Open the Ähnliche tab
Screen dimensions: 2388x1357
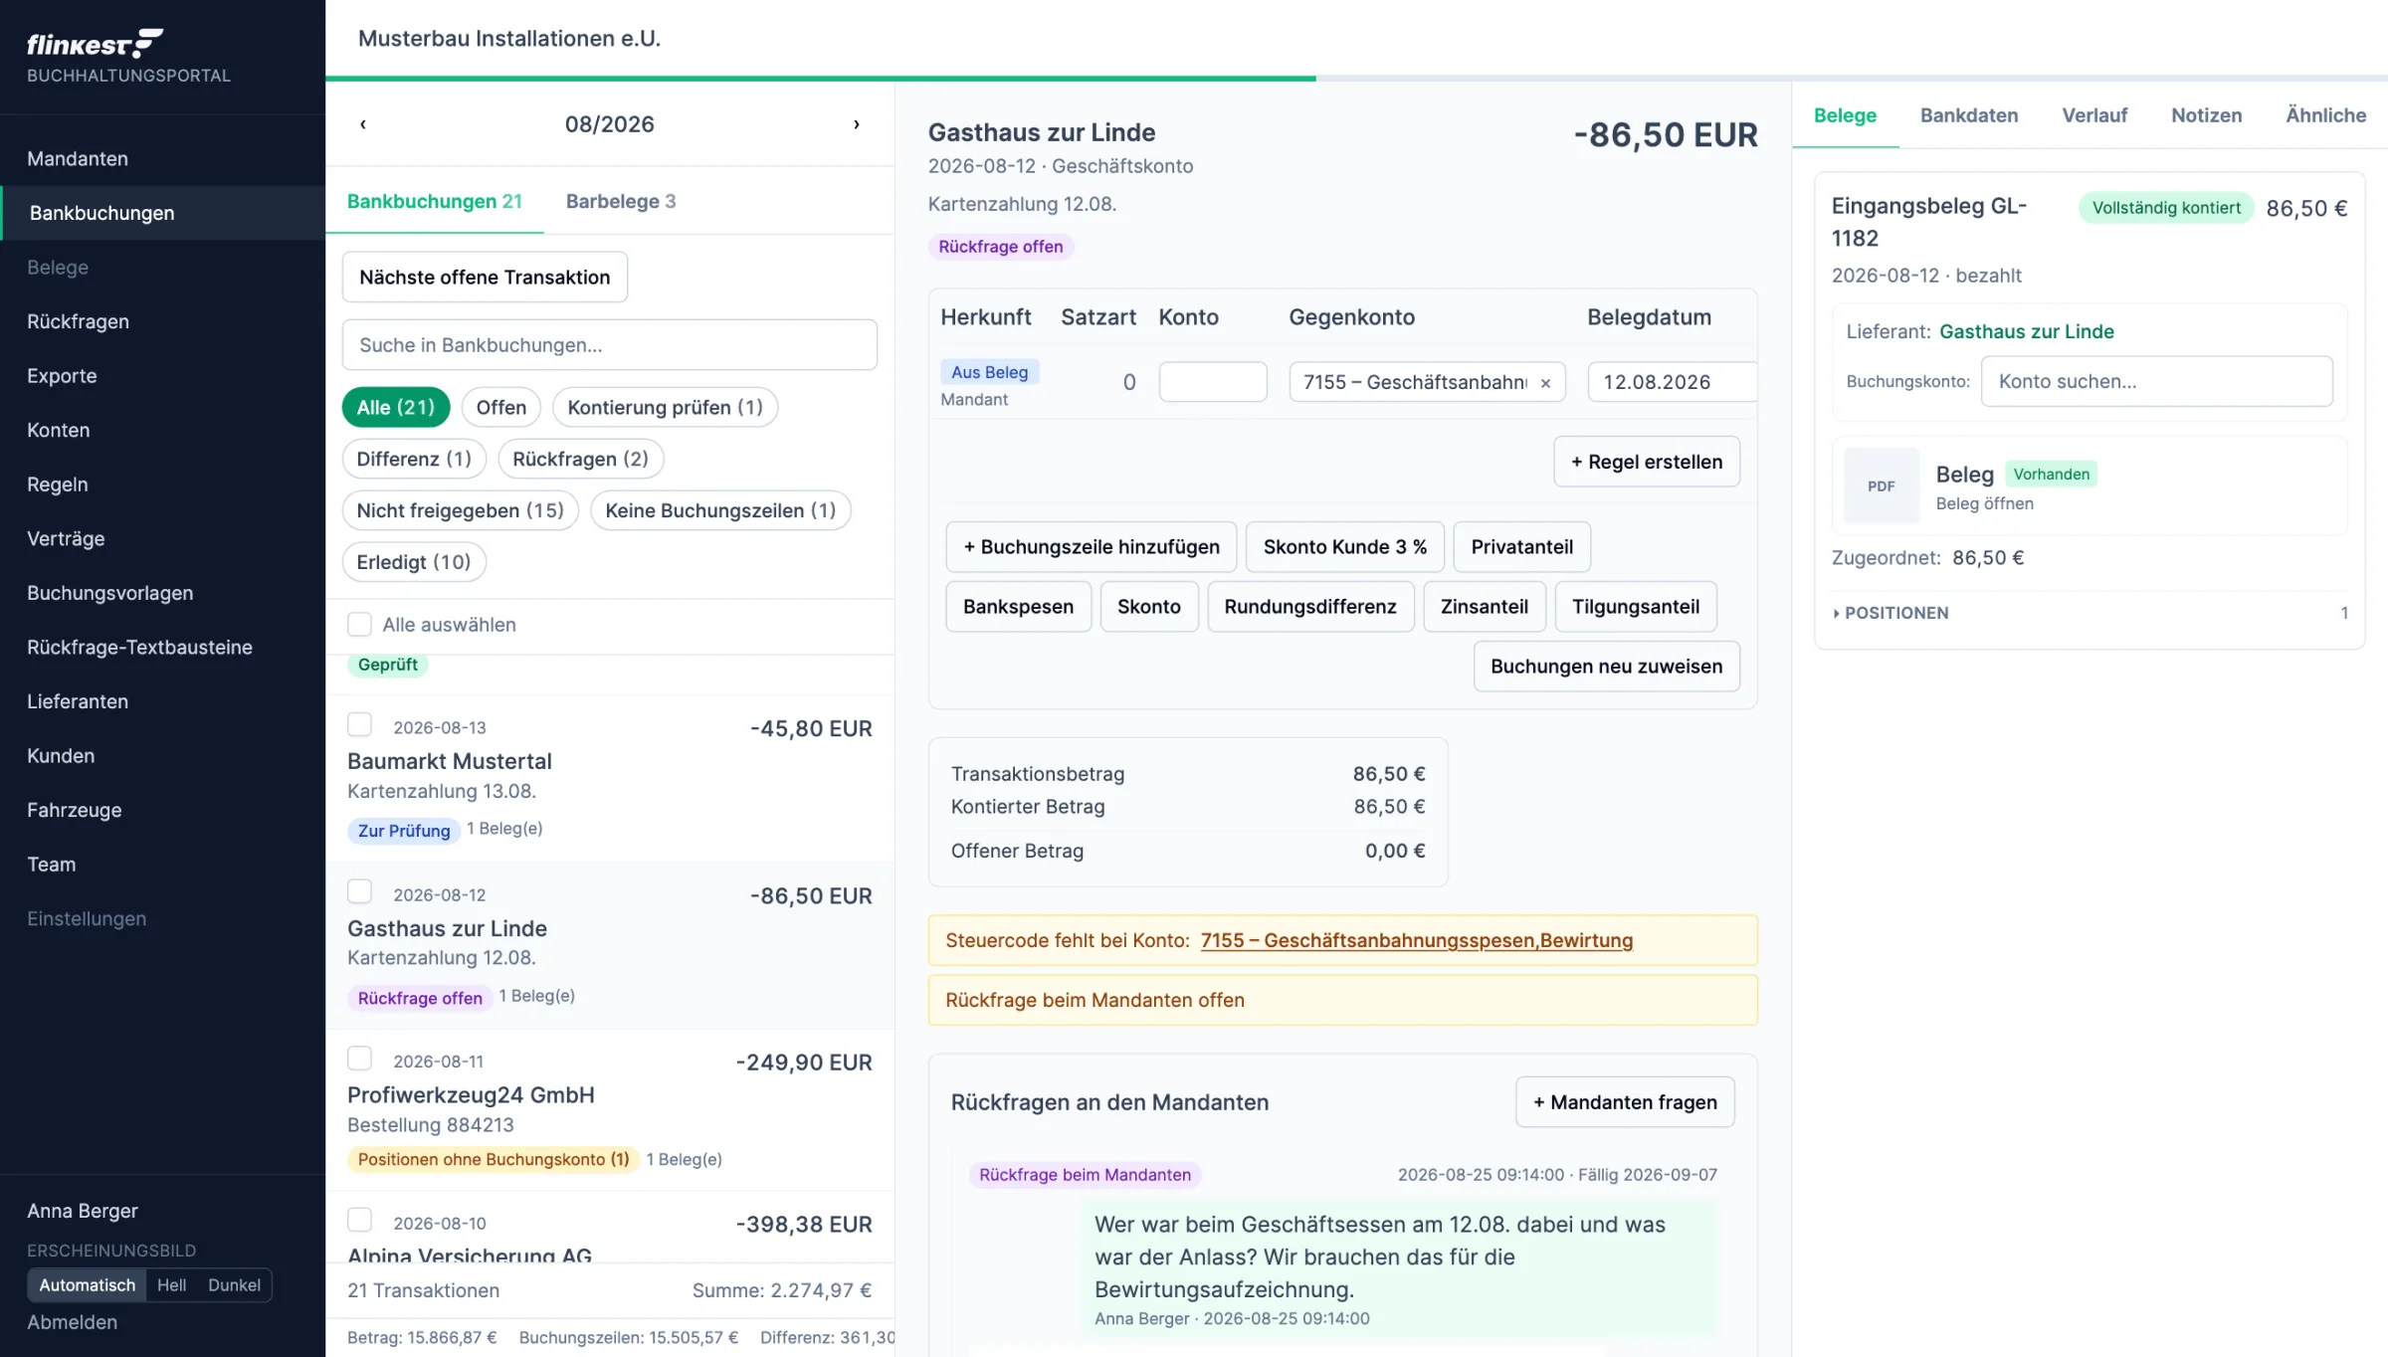(x=2325, y=115)
